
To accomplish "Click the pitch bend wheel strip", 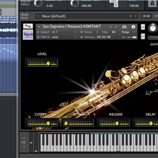I will coord(31,142).
